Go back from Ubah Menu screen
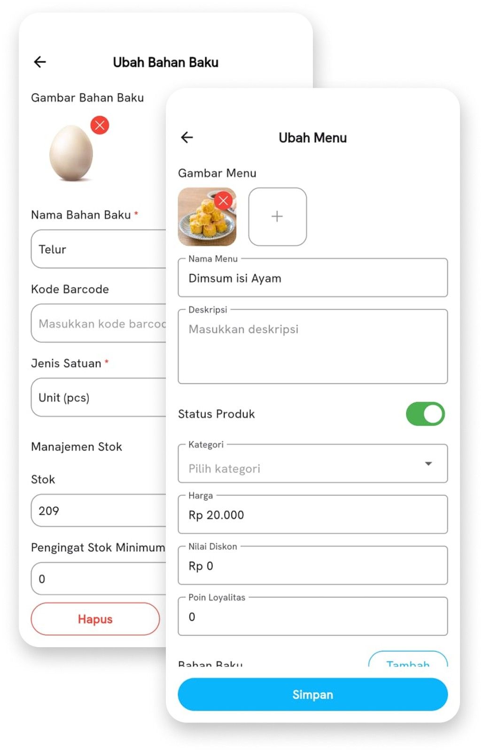 pos(187,137)
